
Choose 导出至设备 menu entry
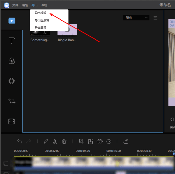tap(42, 20)
